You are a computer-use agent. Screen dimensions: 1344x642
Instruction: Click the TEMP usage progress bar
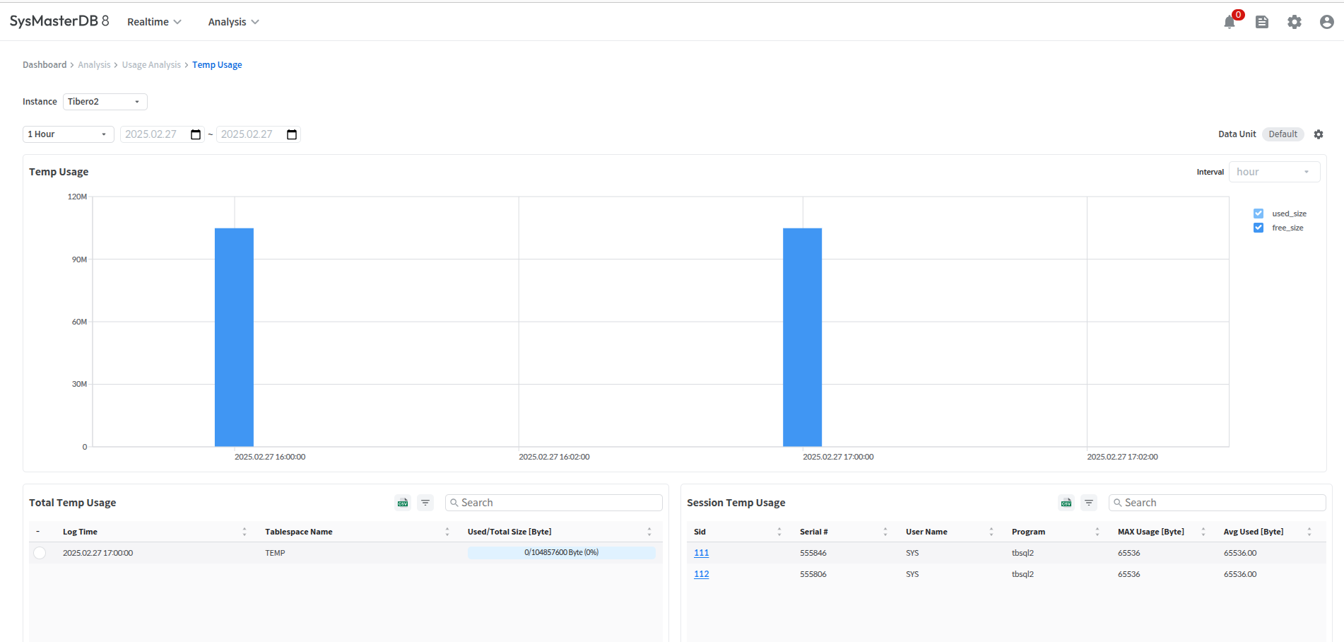point(562,553)
